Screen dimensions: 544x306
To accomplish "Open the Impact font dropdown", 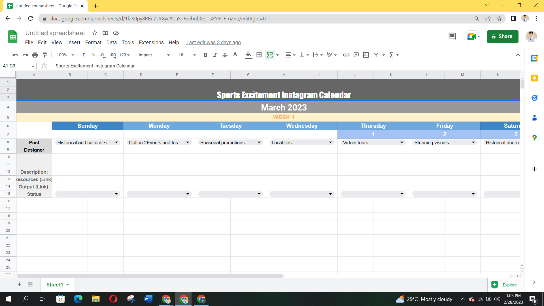I will tap(154, 55).
